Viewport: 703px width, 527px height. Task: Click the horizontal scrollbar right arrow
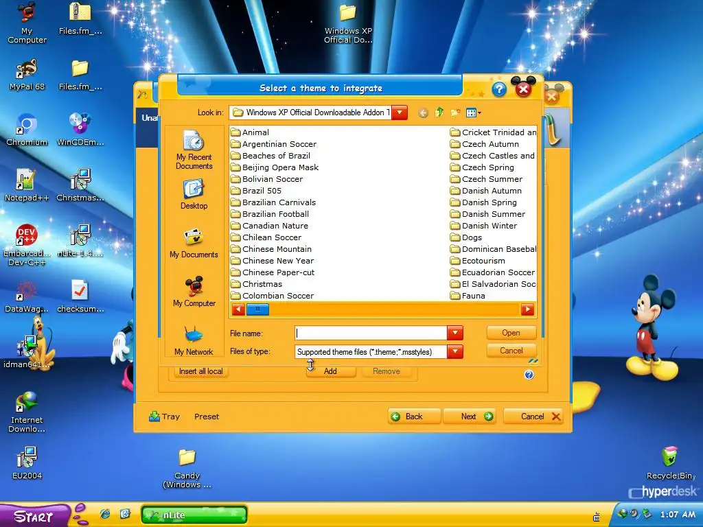[528, 309]
